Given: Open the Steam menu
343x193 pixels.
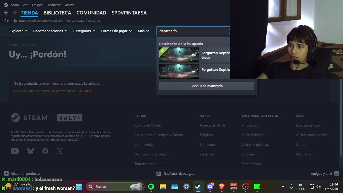Looking at the screenshot, I should [14, 5].
